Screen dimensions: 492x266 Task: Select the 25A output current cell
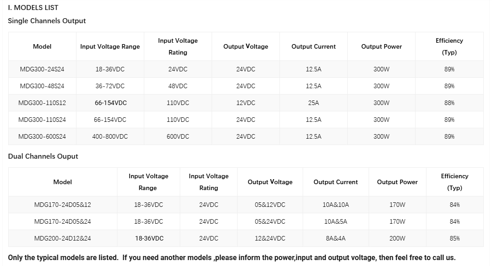(314, 103)
